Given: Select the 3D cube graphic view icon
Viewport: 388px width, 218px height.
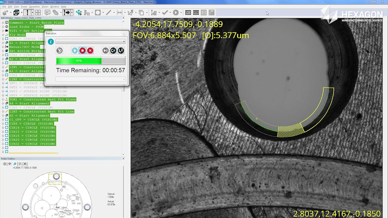Looking at the screenshot, I should pos(16,12).
